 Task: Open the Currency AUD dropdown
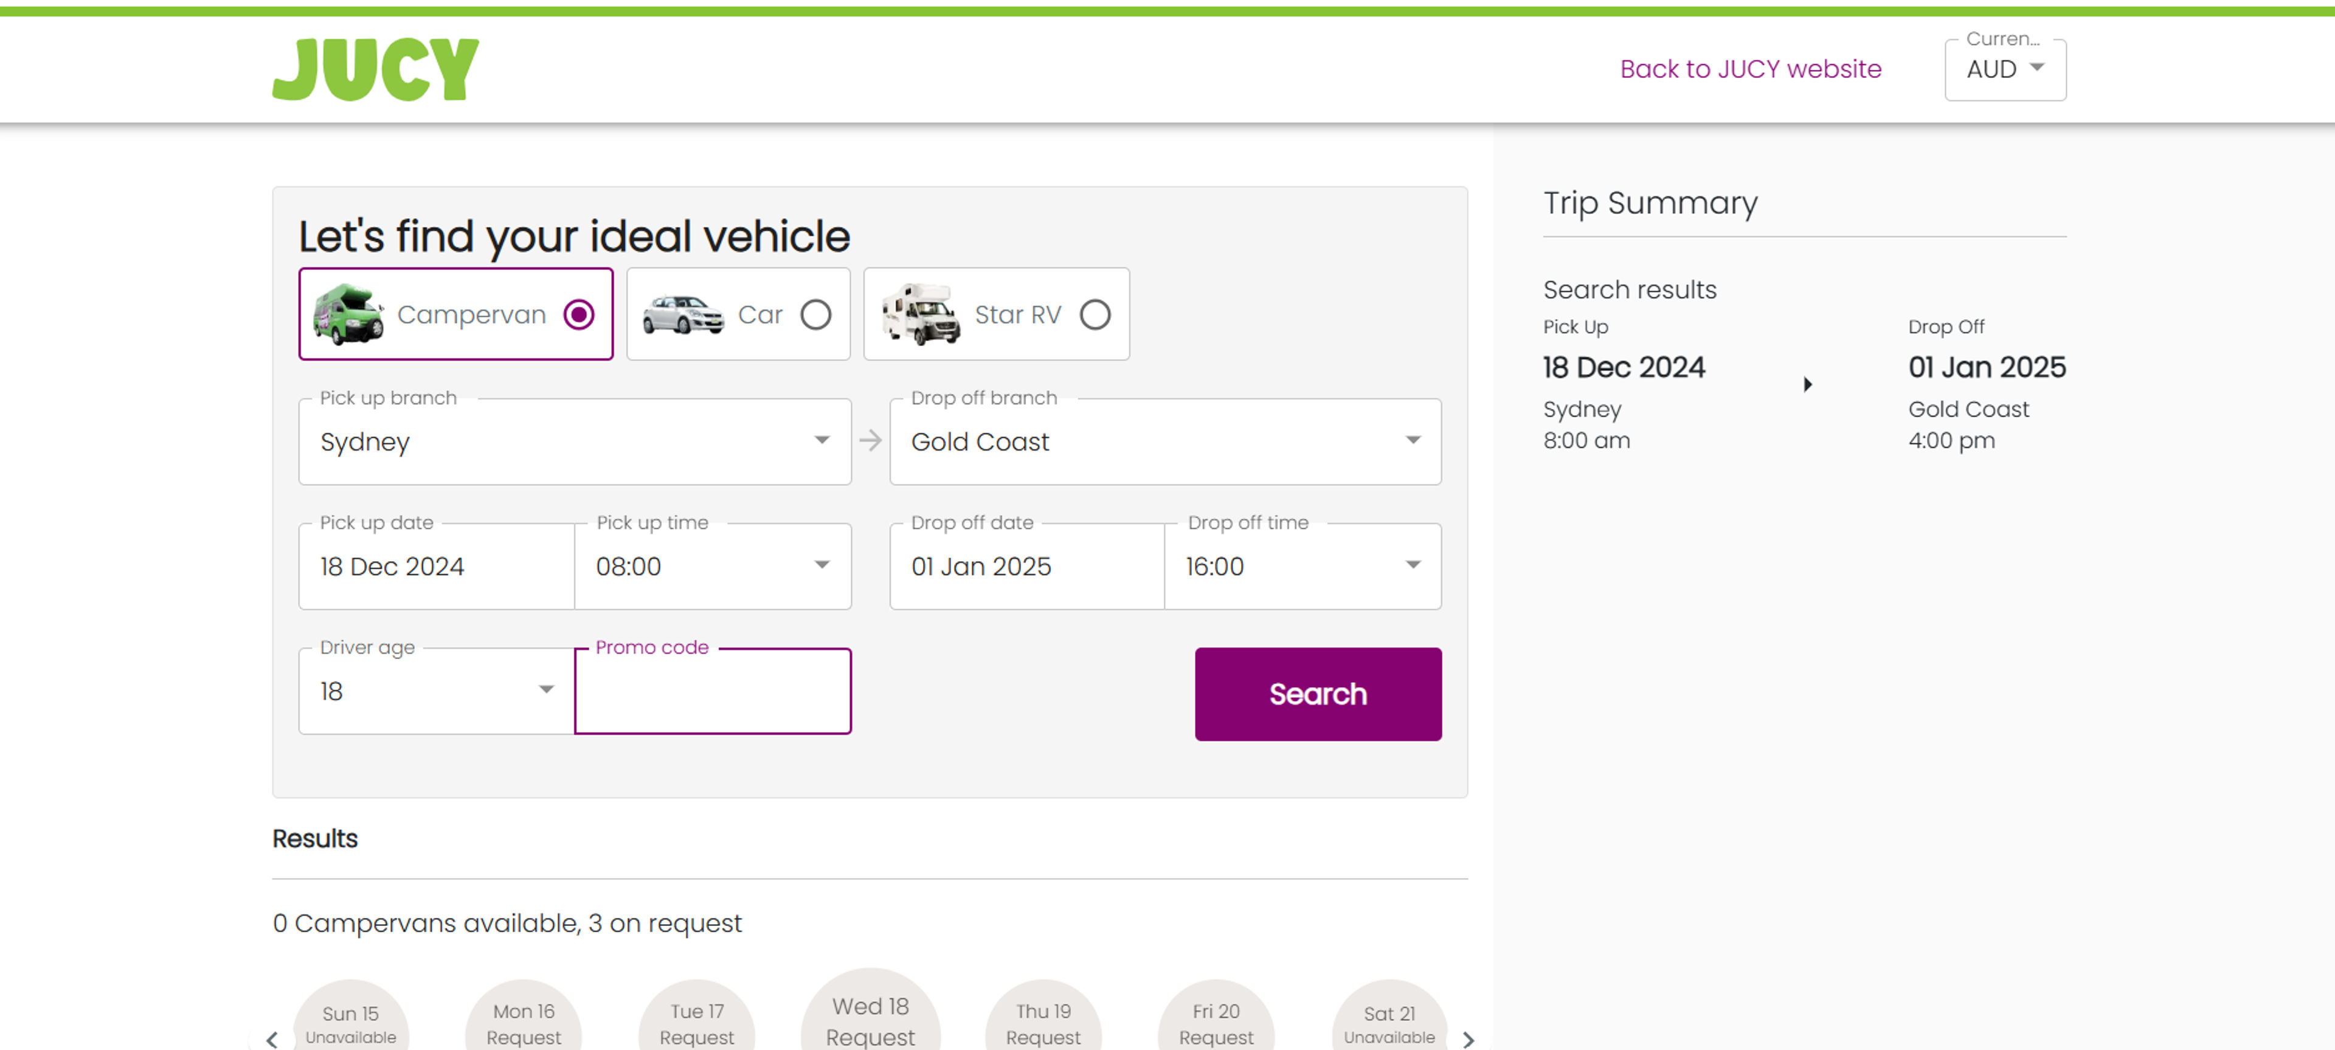[2005, 70]
